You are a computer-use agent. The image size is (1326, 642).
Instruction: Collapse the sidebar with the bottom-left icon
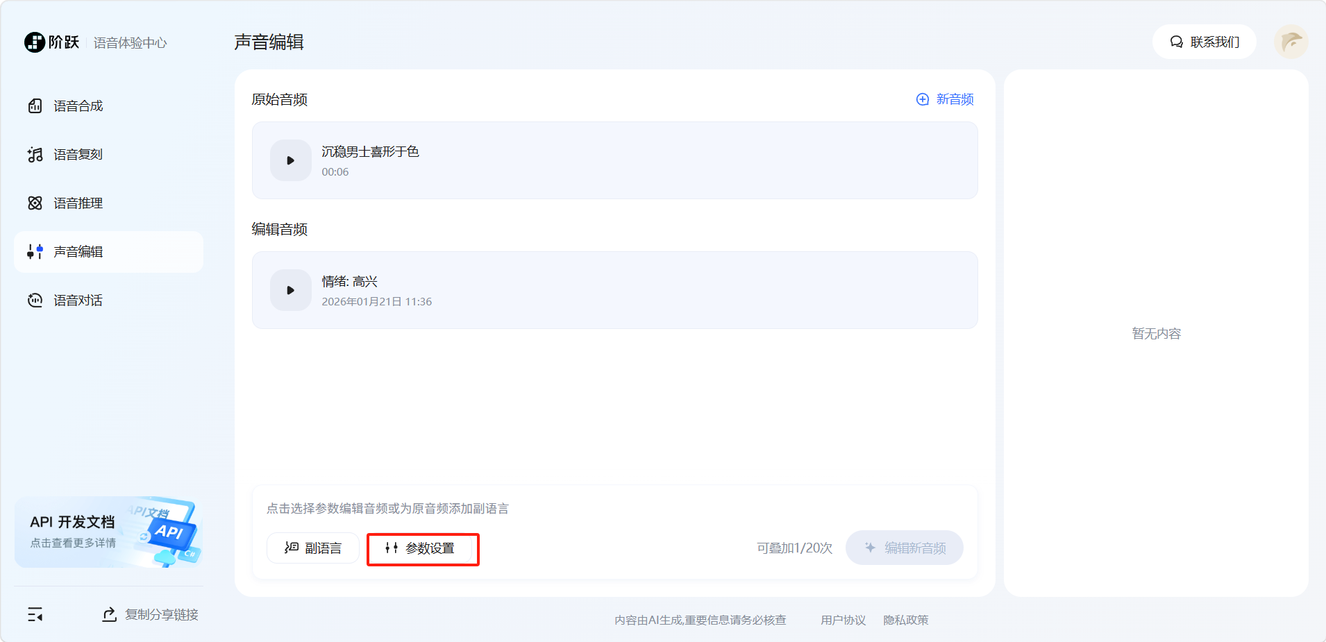[35, 615]
